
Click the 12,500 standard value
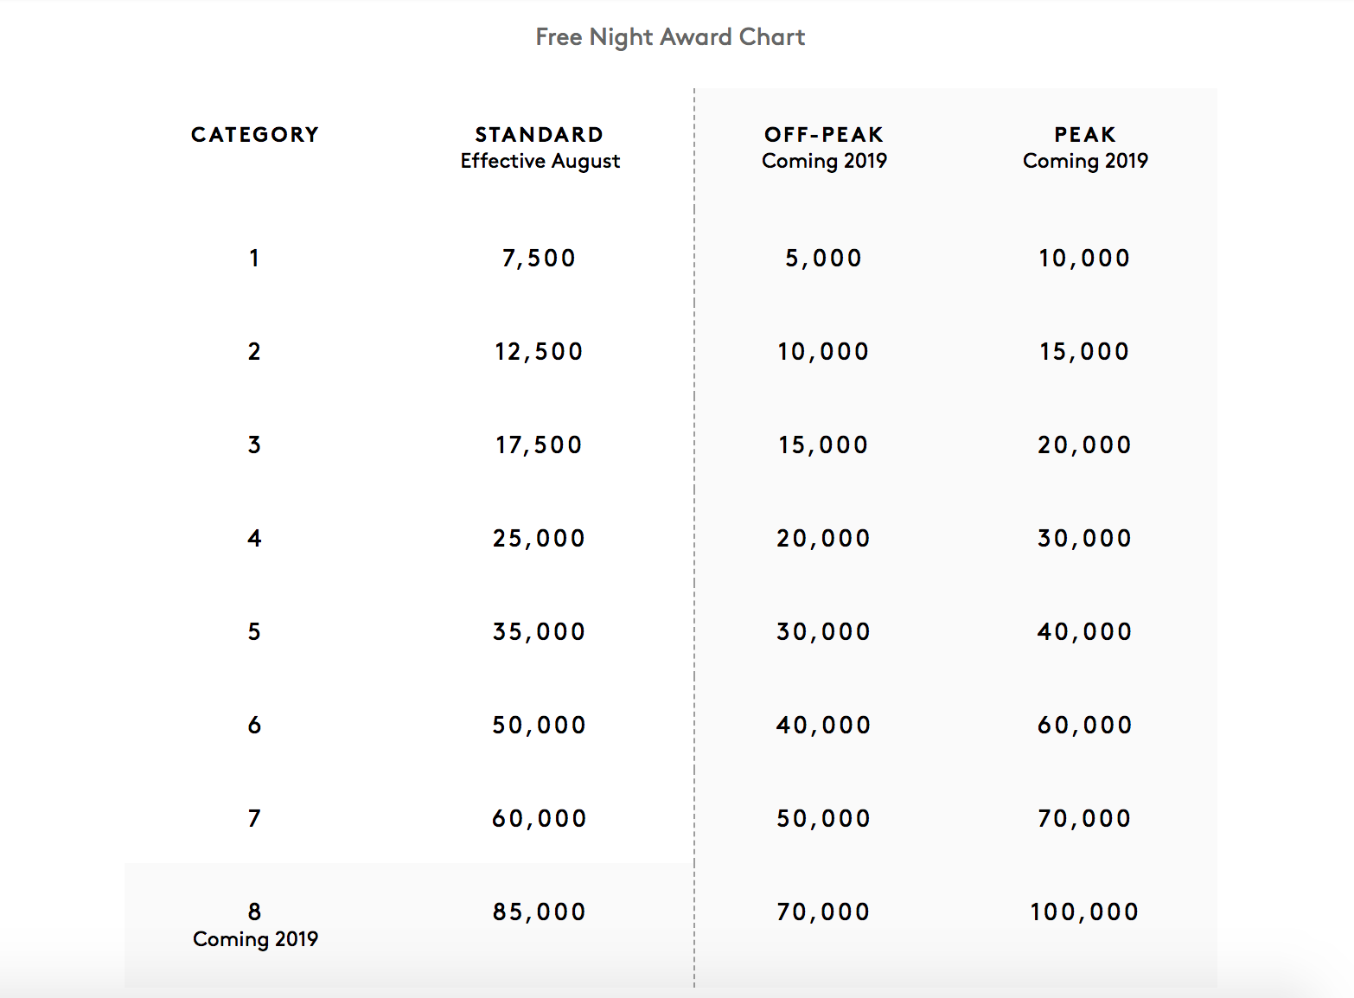pos(539,351)
